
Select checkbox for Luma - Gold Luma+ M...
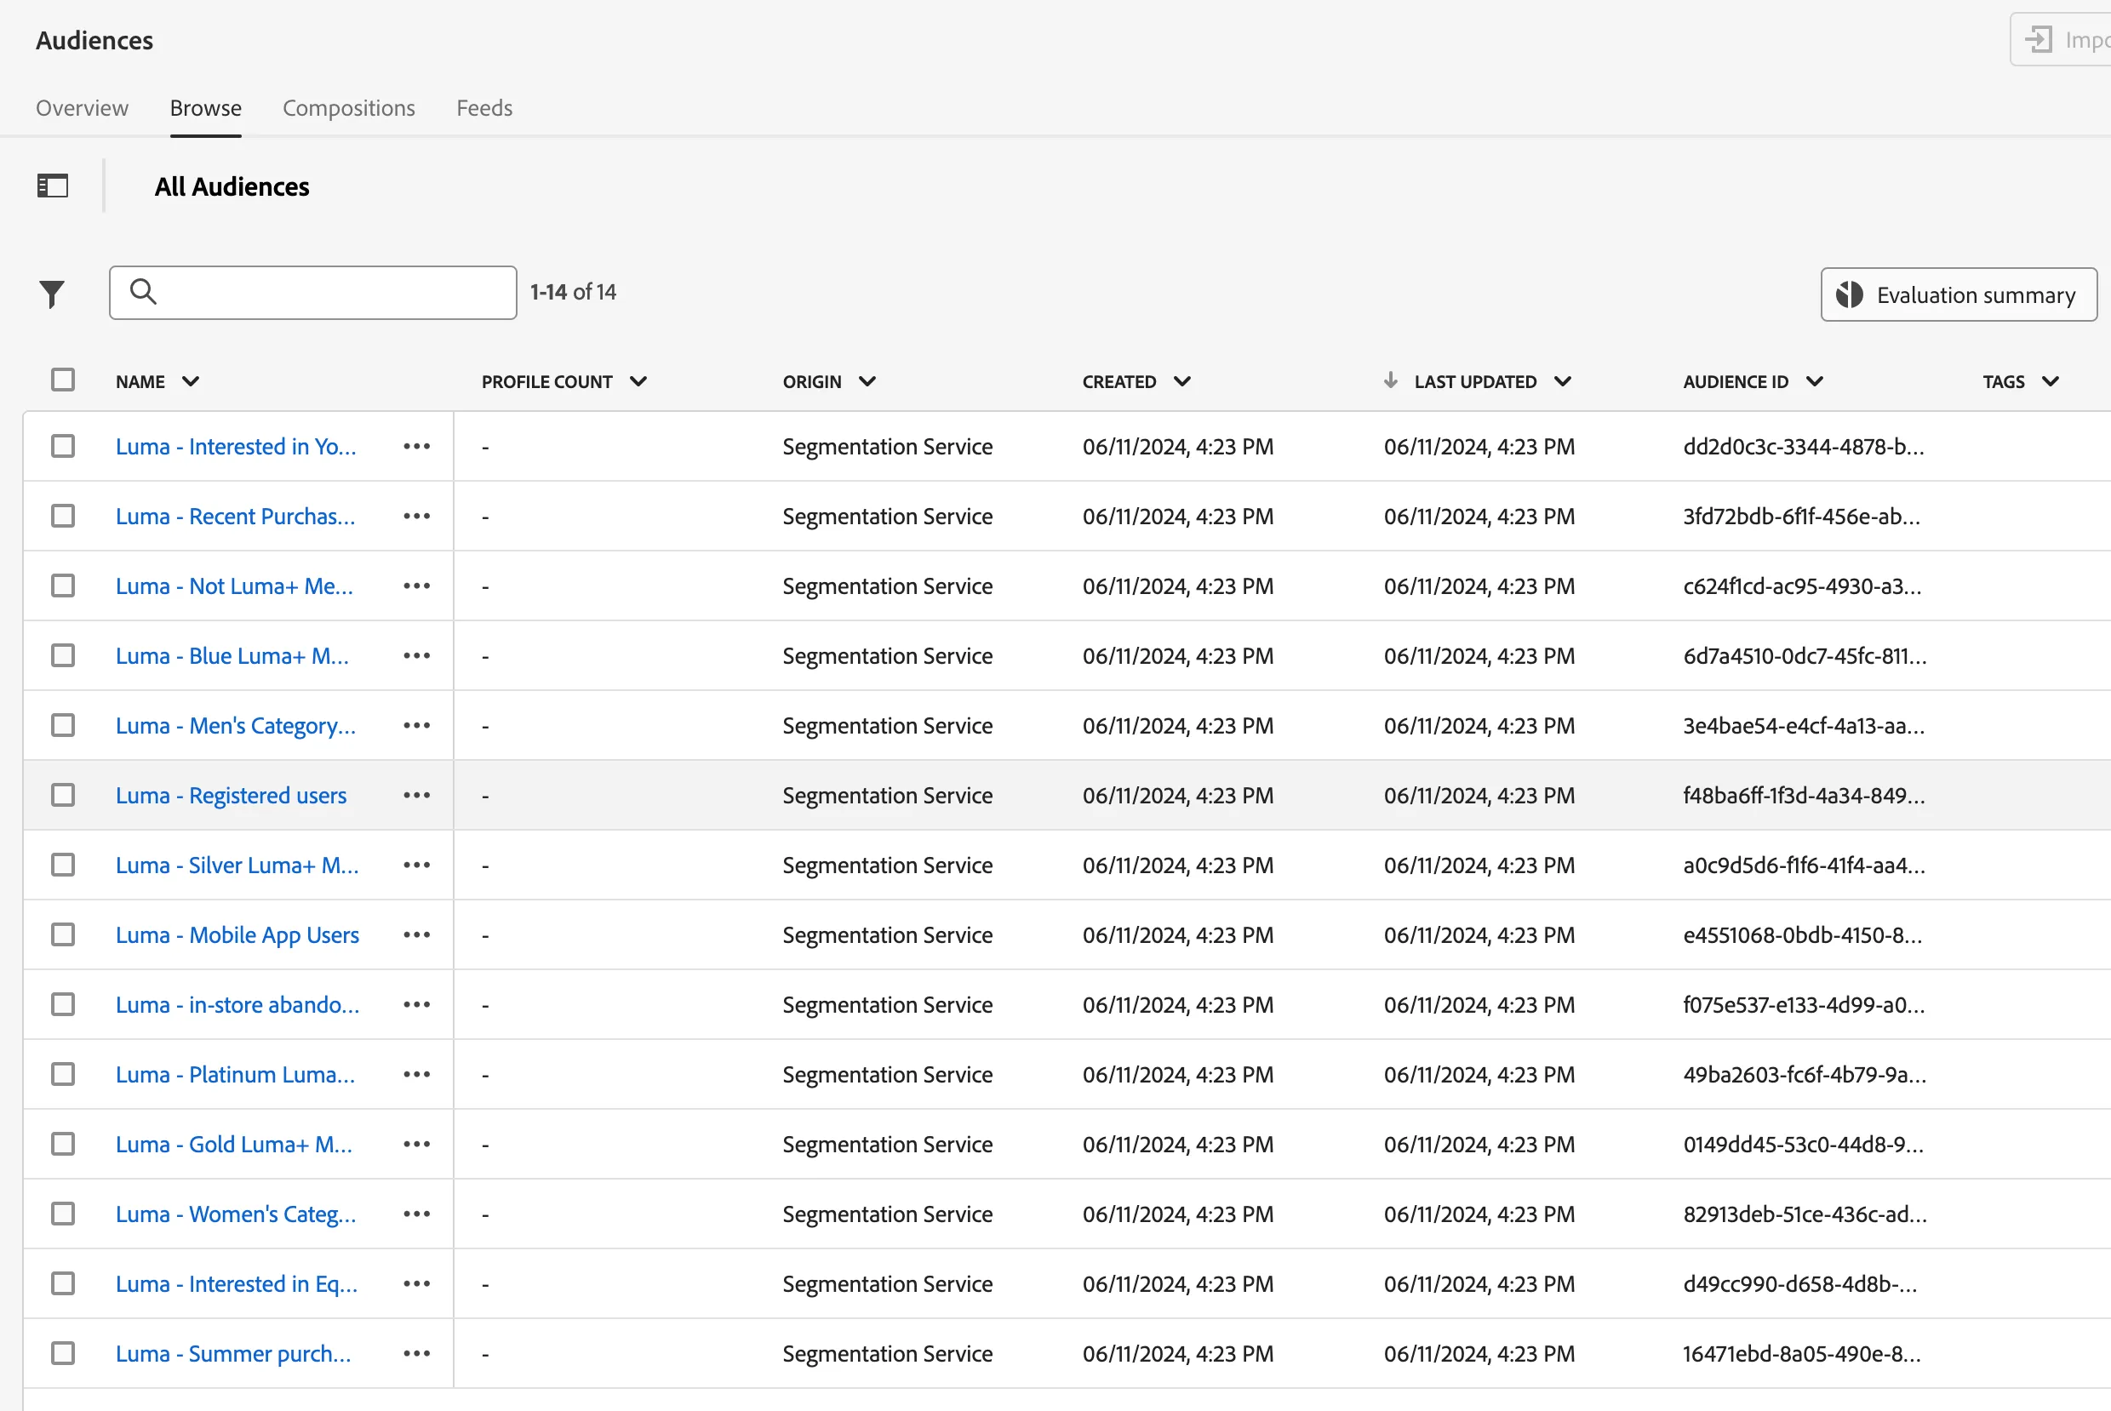pos(63,1144)
